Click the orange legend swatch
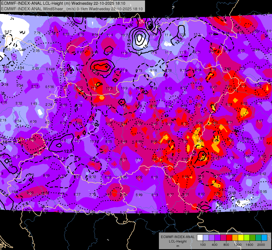272x250 pixels. [x=235, y=238]
